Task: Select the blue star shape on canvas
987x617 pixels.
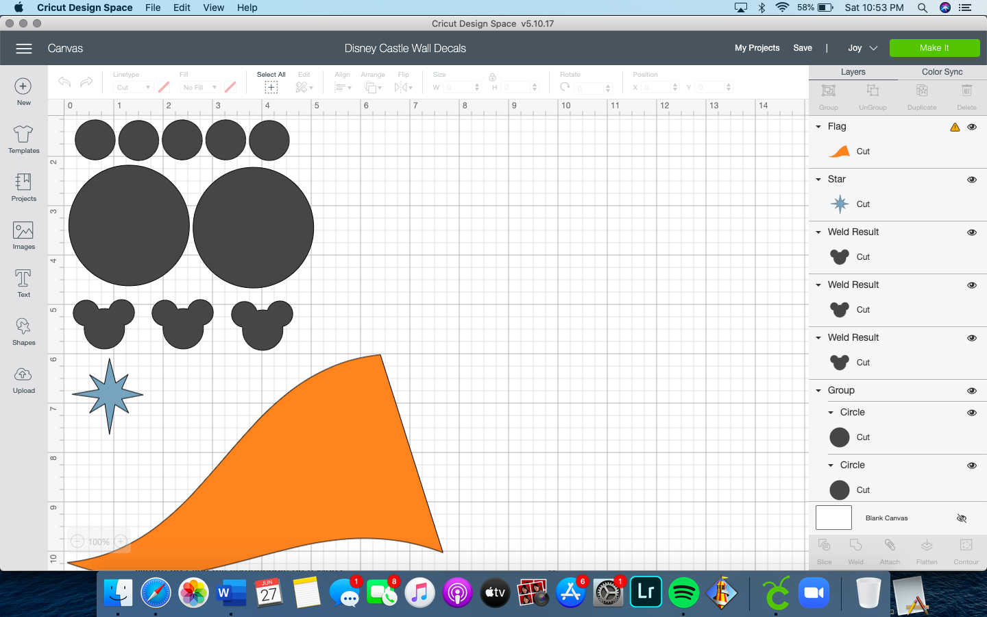Action: [108, 396]
